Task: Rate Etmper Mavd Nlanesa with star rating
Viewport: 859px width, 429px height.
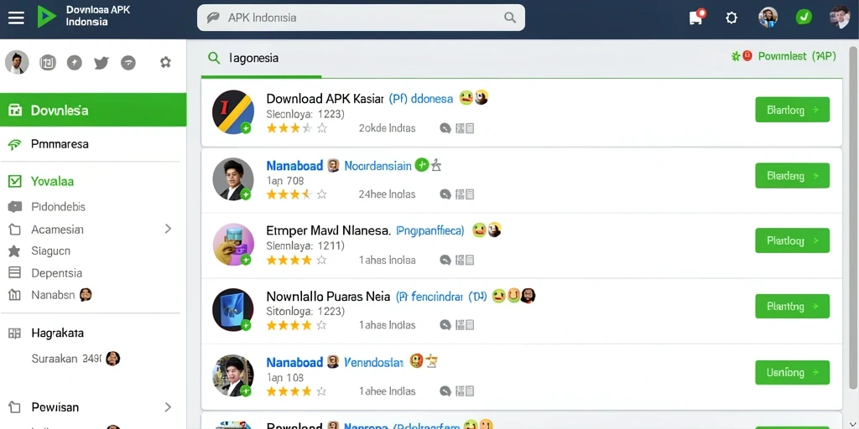Action: 297,261
